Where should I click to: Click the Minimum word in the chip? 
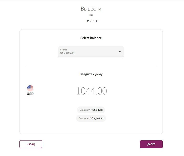(85, 110)
